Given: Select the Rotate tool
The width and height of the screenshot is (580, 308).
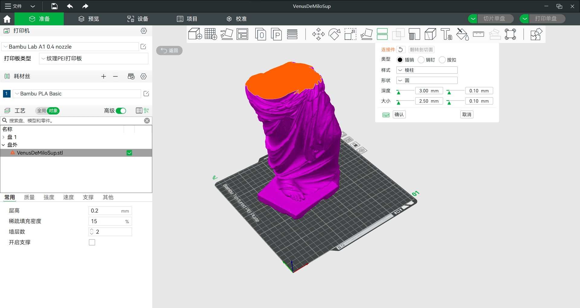Looking at the screenshot, I should point(334,34).
